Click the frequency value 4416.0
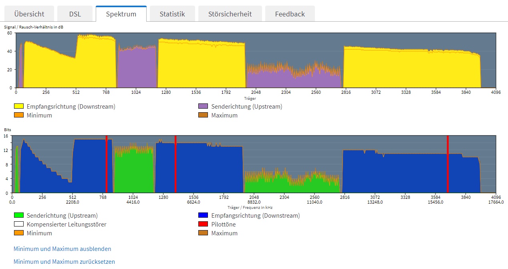This screenshot has width=508, height=269. click(133, 202)
